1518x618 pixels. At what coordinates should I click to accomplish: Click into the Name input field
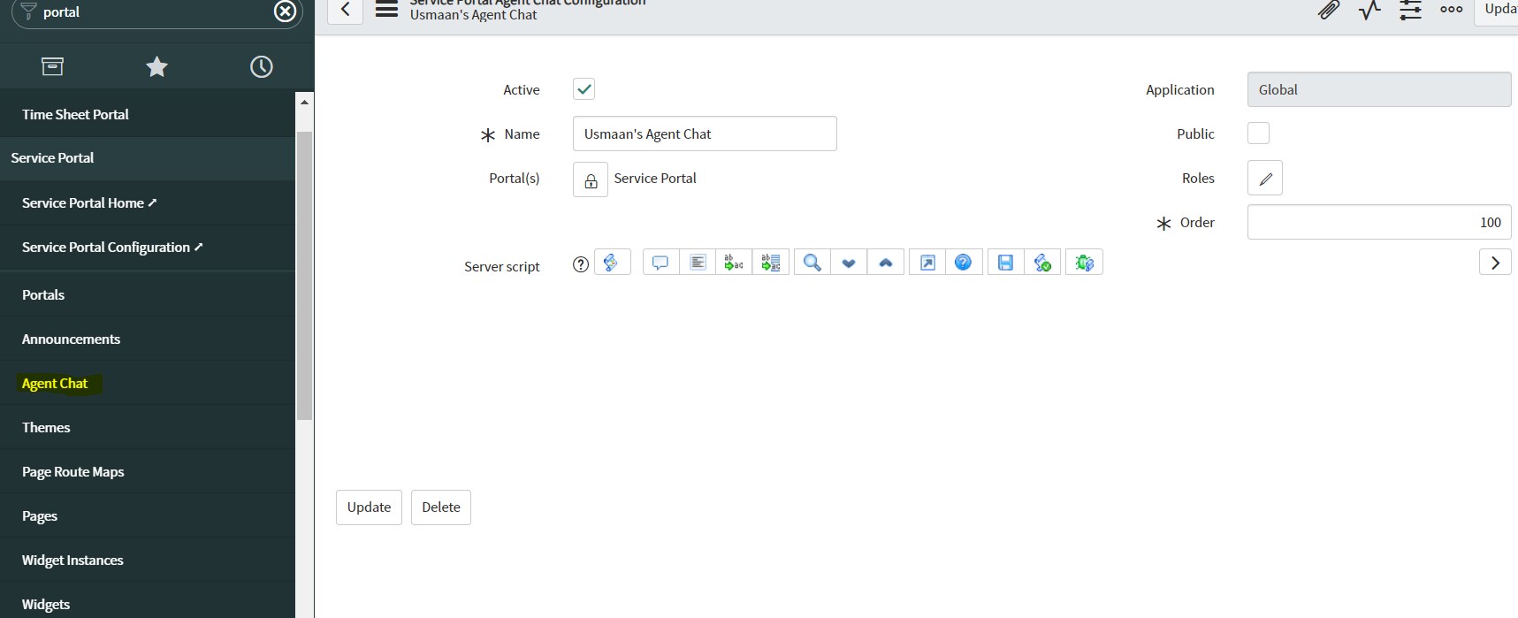pos(705,134)
